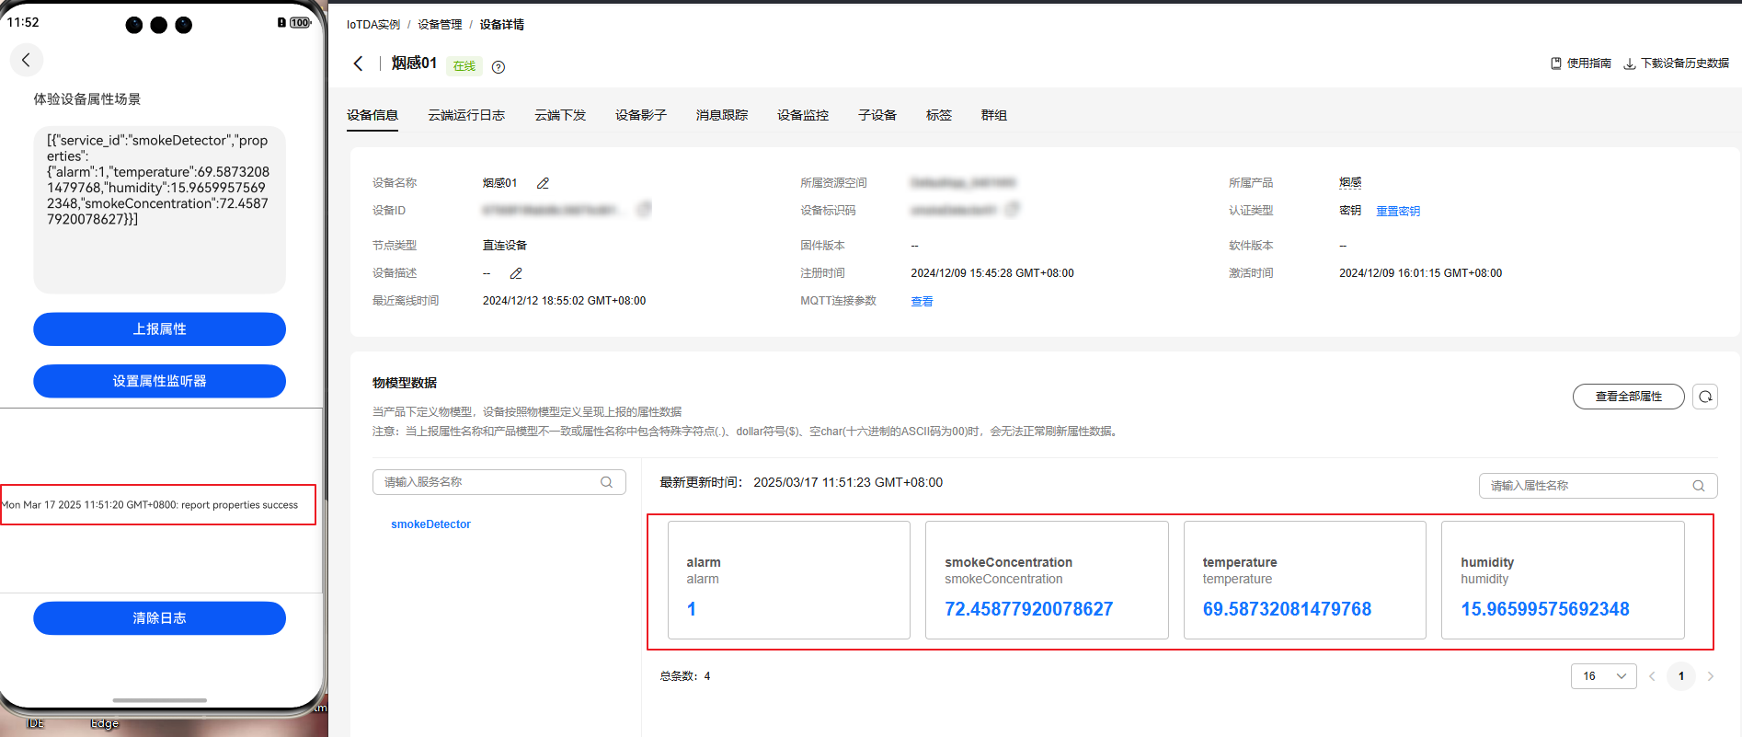
Task: Click the 最新更新时间 value 2025/03/17 11:51:23
Action: tap(848, 482)
